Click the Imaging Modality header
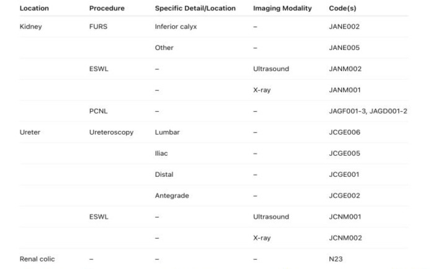441x269 pixels. click(282, 9)
